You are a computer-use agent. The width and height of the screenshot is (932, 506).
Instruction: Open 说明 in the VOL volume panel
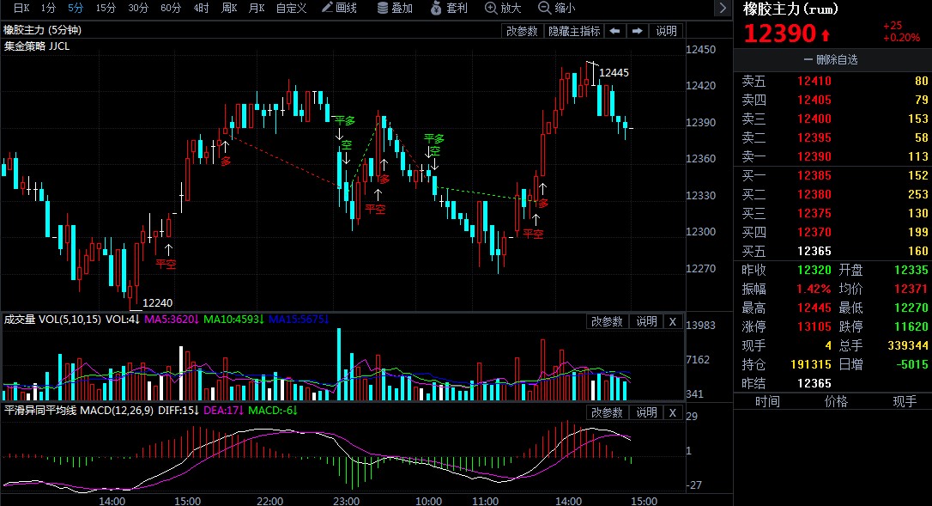(x=646, y=321)
